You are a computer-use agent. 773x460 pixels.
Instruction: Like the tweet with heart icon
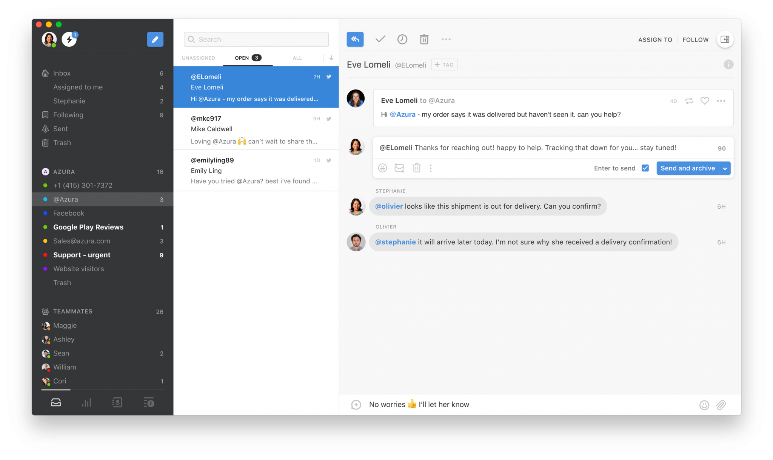click(x=704, y=101)
